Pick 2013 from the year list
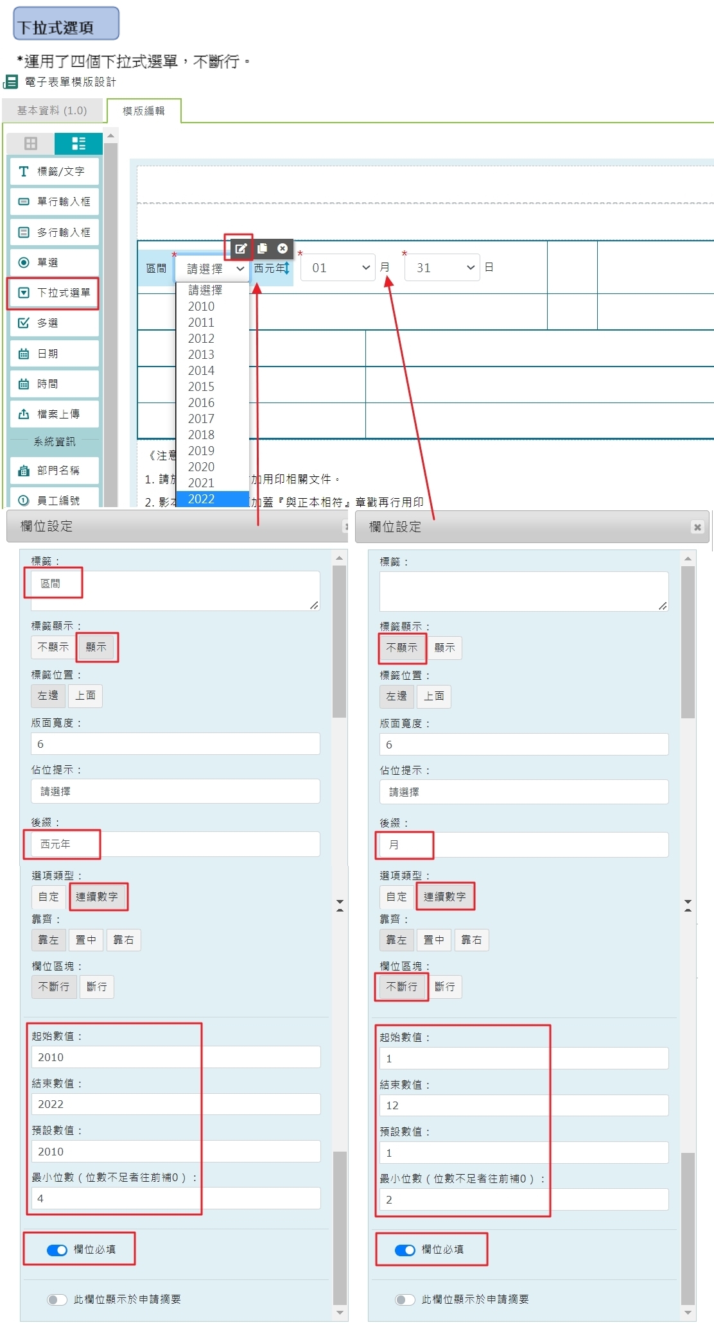714x1323 pixels. (x=213, y=354)
